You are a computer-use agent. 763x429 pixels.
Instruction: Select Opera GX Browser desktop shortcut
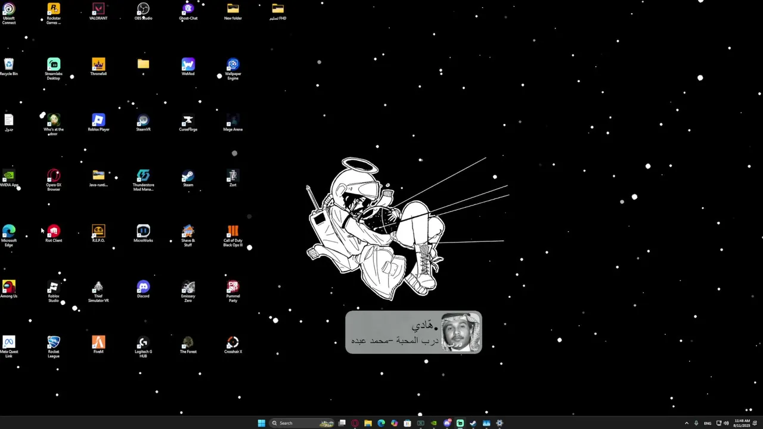54,180
